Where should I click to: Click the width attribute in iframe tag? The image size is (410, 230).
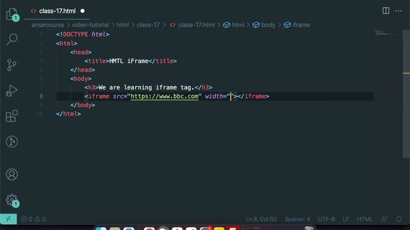pyautogui.click(x=214, y=96)
